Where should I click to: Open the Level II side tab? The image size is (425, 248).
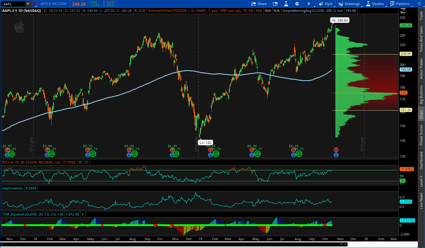tap(421, 181)
